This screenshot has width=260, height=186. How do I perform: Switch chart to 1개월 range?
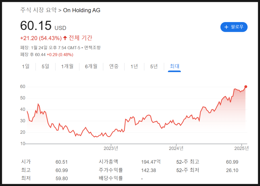tap(67, 66)
